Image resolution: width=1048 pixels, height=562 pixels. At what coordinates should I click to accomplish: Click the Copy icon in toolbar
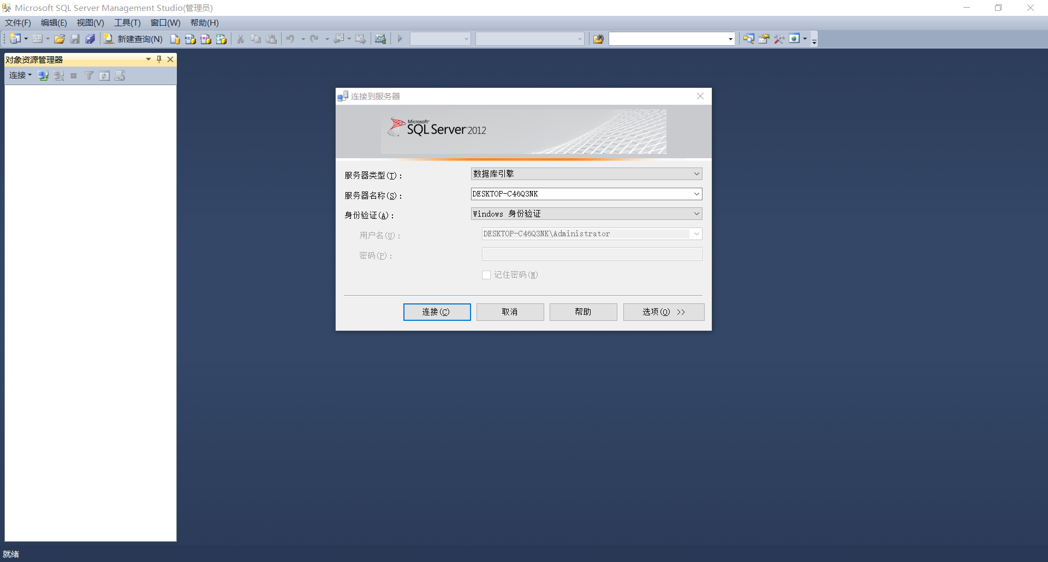click(255, 39)
